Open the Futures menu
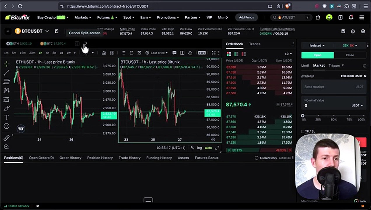Screen dimensions: 371x210 107,17
